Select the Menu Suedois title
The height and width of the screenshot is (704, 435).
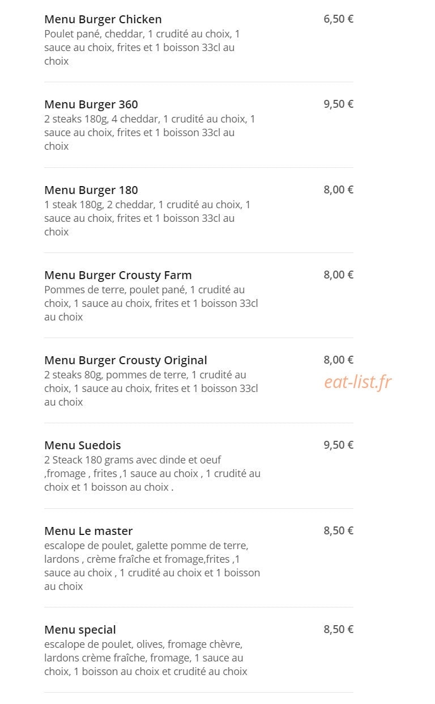click(x=83, y=445)
